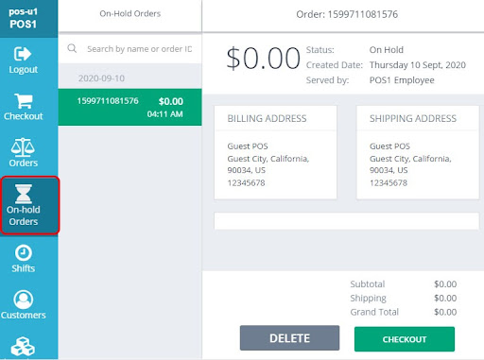
Task: Click the empty items row below addresses
Action: (x=347, y=221)
